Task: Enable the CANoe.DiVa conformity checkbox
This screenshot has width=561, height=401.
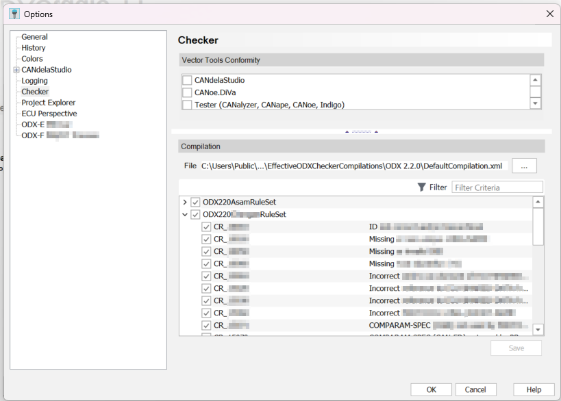Action: (x=187, y=92)
